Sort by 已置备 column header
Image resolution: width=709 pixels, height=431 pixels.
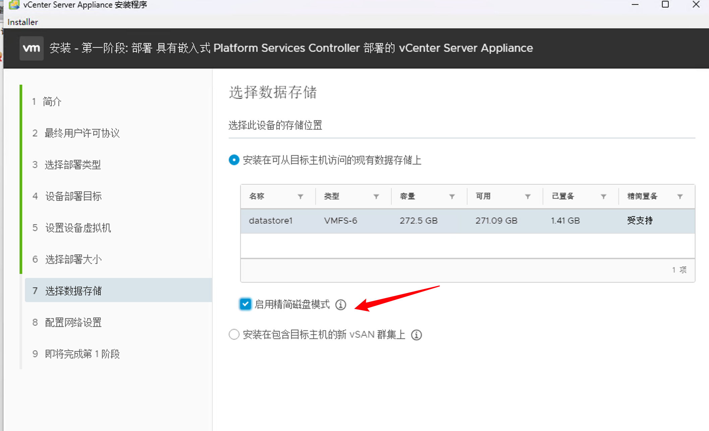click(563, 196)
